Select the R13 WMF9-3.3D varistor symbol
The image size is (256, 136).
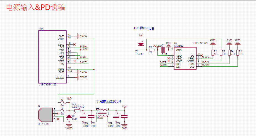tap(77, 111)
